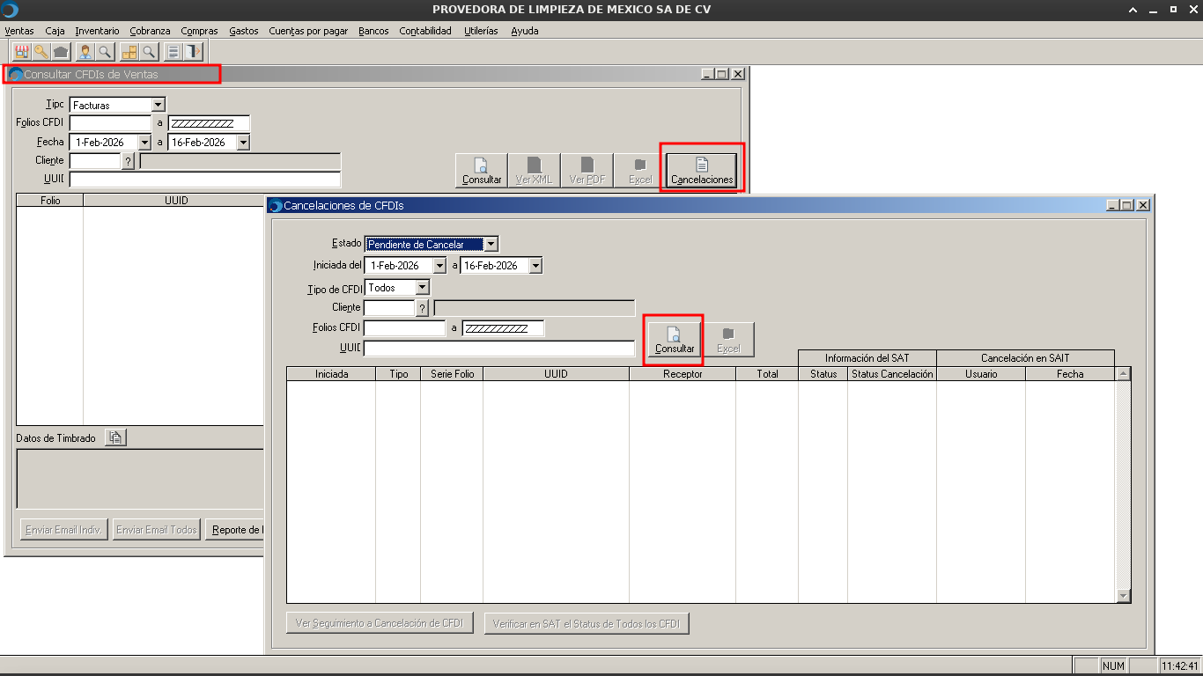Click the stacked boxes inventory toolbar icon
Image resolution: width=1203 pixels, height=676 pixels.
click(129, 51)
